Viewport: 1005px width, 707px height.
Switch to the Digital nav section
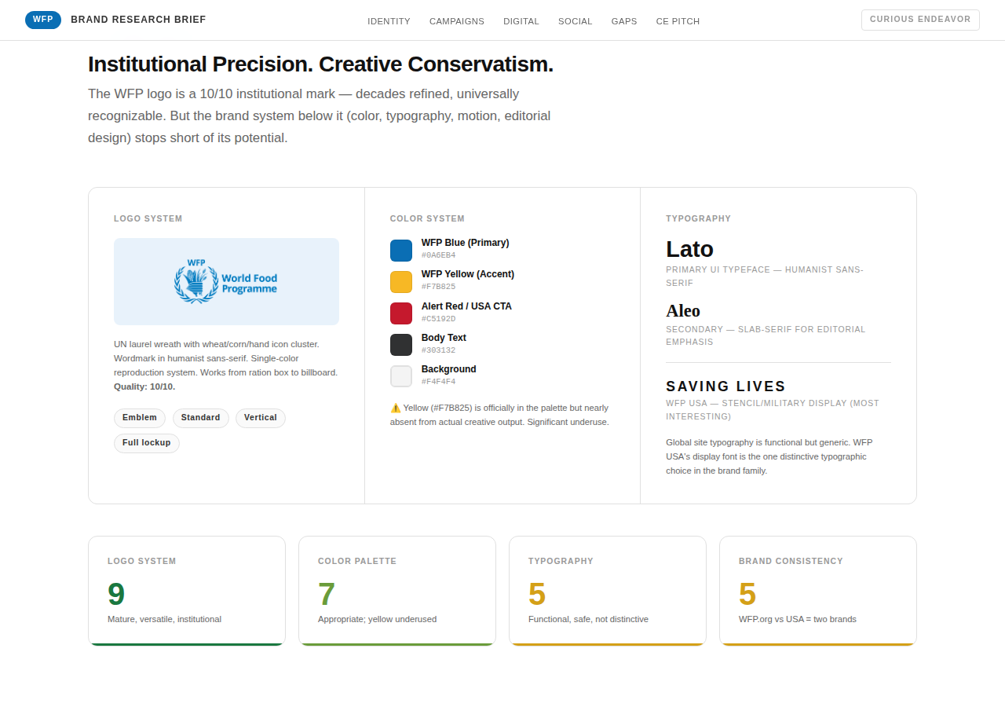(x=521, y=21)
